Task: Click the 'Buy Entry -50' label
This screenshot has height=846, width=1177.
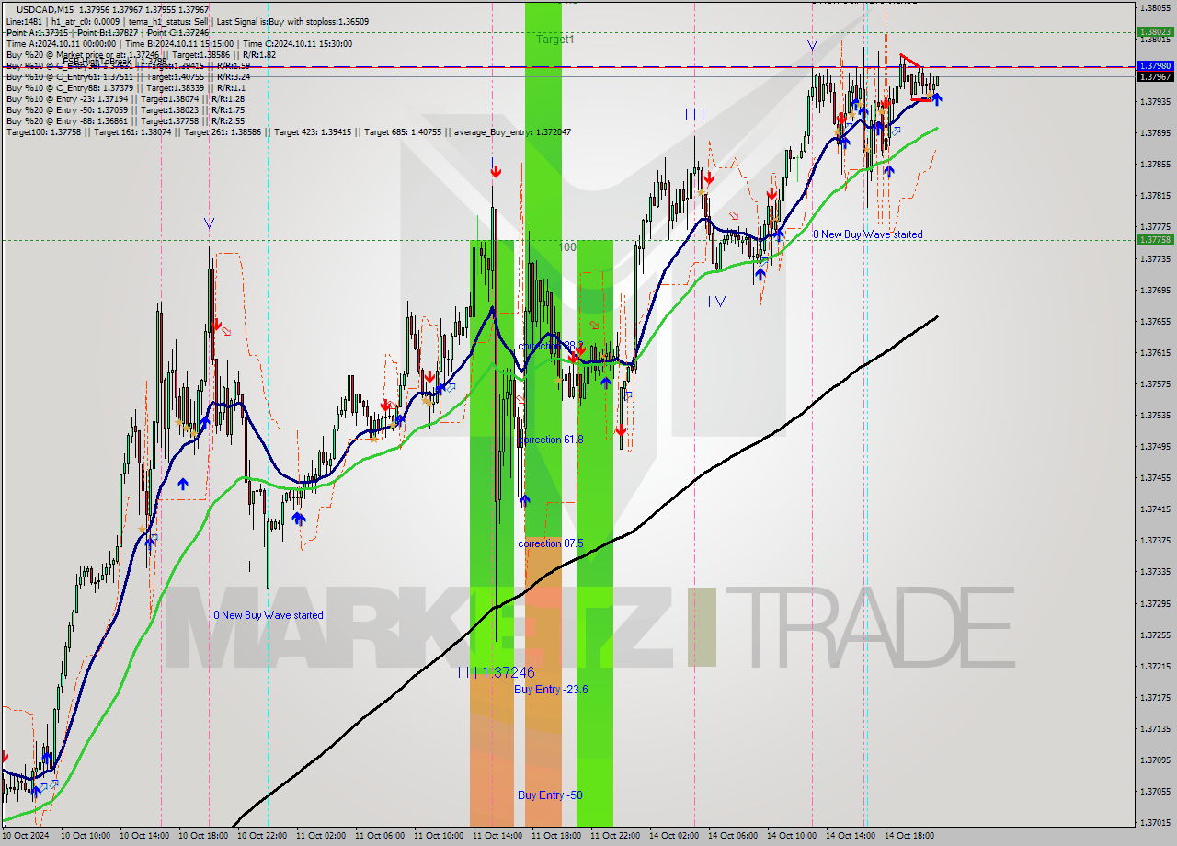Action: click(x=550, y=795)
